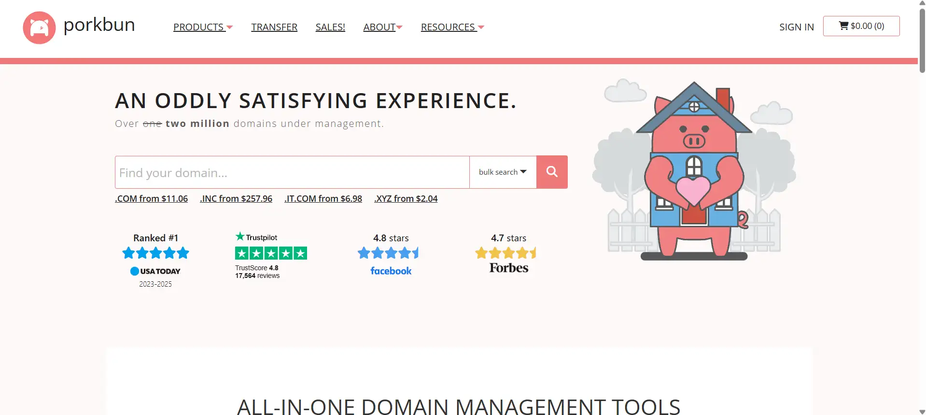Click the facebook logo
Image resolution: width=926 pixels, height=415 pixels.
pyautogui.click(x=391, y=271)
